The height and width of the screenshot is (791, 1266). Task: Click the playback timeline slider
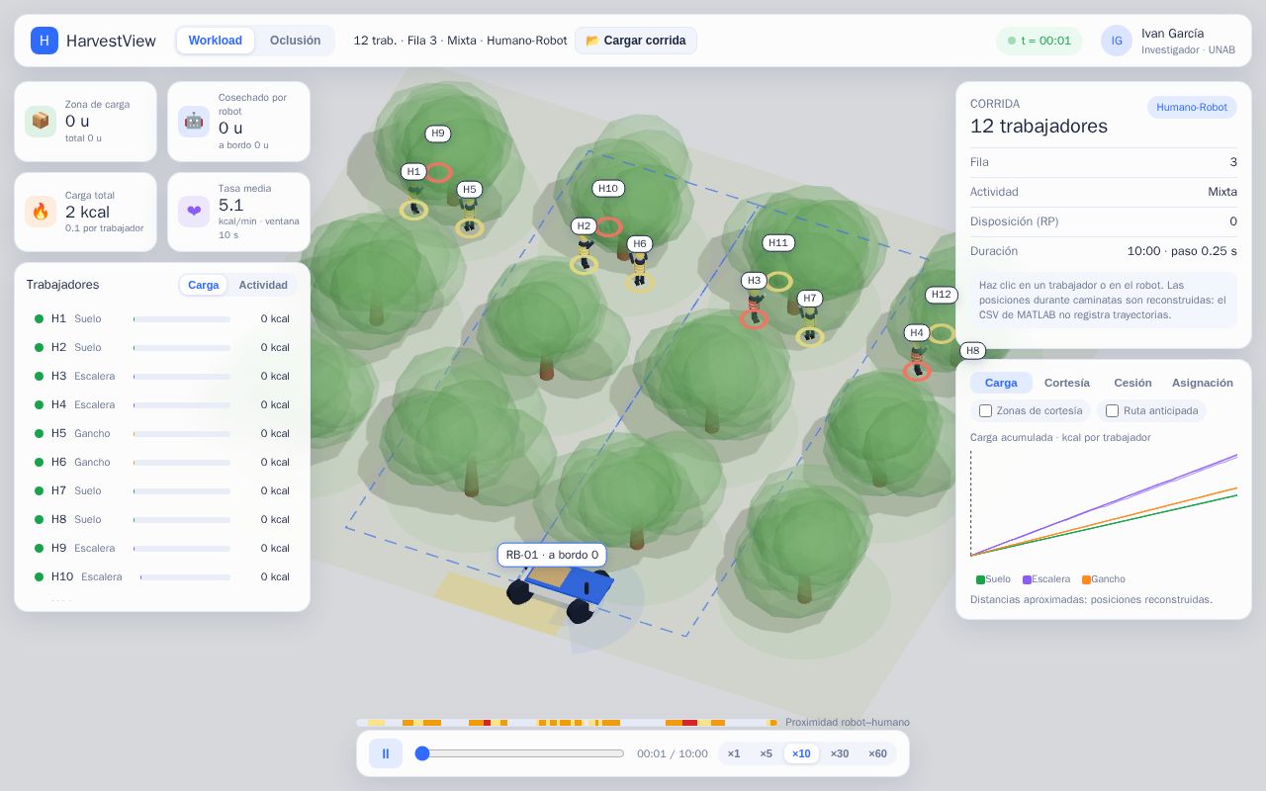pyautogui.click(x=519, y=753)
